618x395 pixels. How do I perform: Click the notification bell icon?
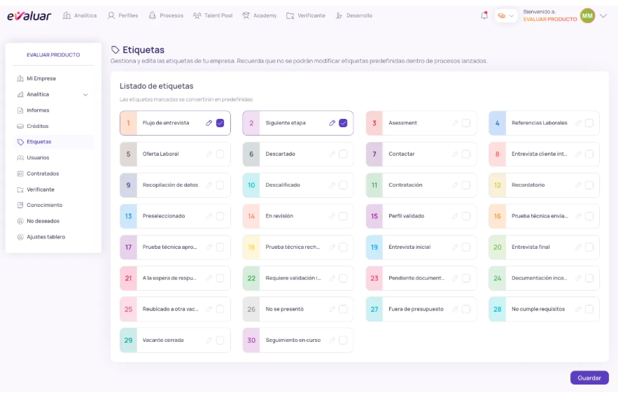484,15
